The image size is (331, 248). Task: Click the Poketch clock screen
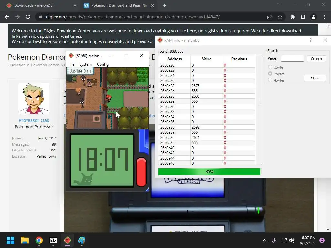pos(102,160)
